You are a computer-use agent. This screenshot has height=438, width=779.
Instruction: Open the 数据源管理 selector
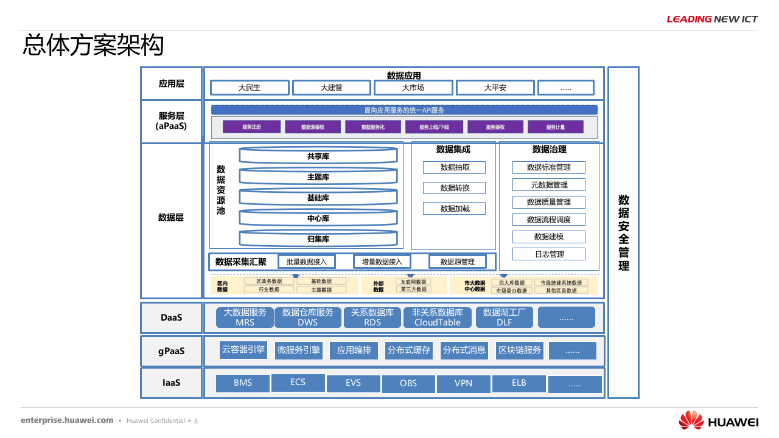[x=458, y=261]
